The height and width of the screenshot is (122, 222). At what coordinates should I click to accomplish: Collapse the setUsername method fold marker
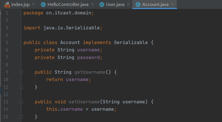(x=21, y=102)
